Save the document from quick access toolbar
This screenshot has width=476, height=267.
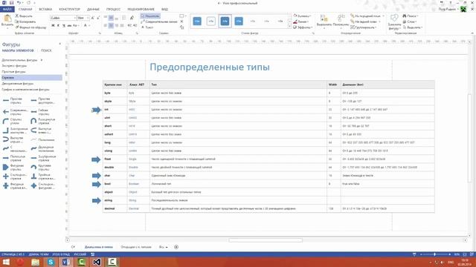[12, 3]
